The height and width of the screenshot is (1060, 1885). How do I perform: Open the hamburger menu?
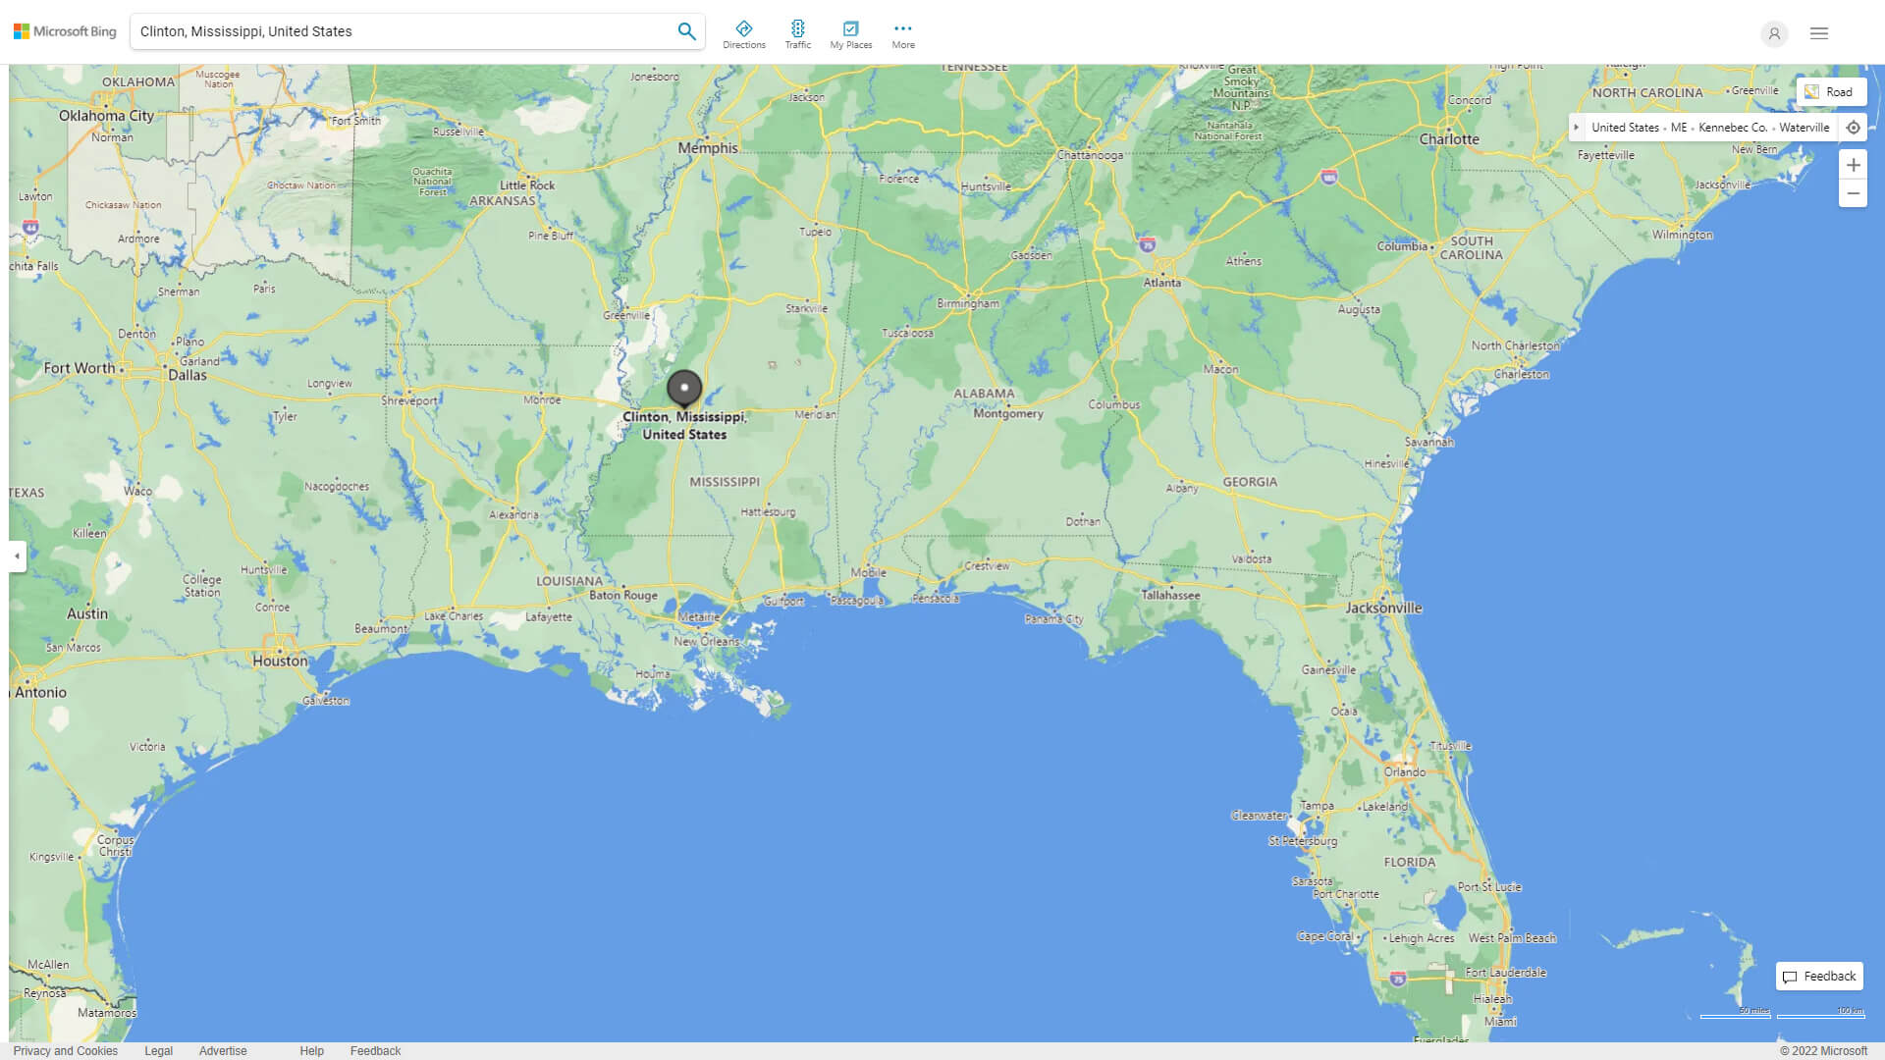1818,32
